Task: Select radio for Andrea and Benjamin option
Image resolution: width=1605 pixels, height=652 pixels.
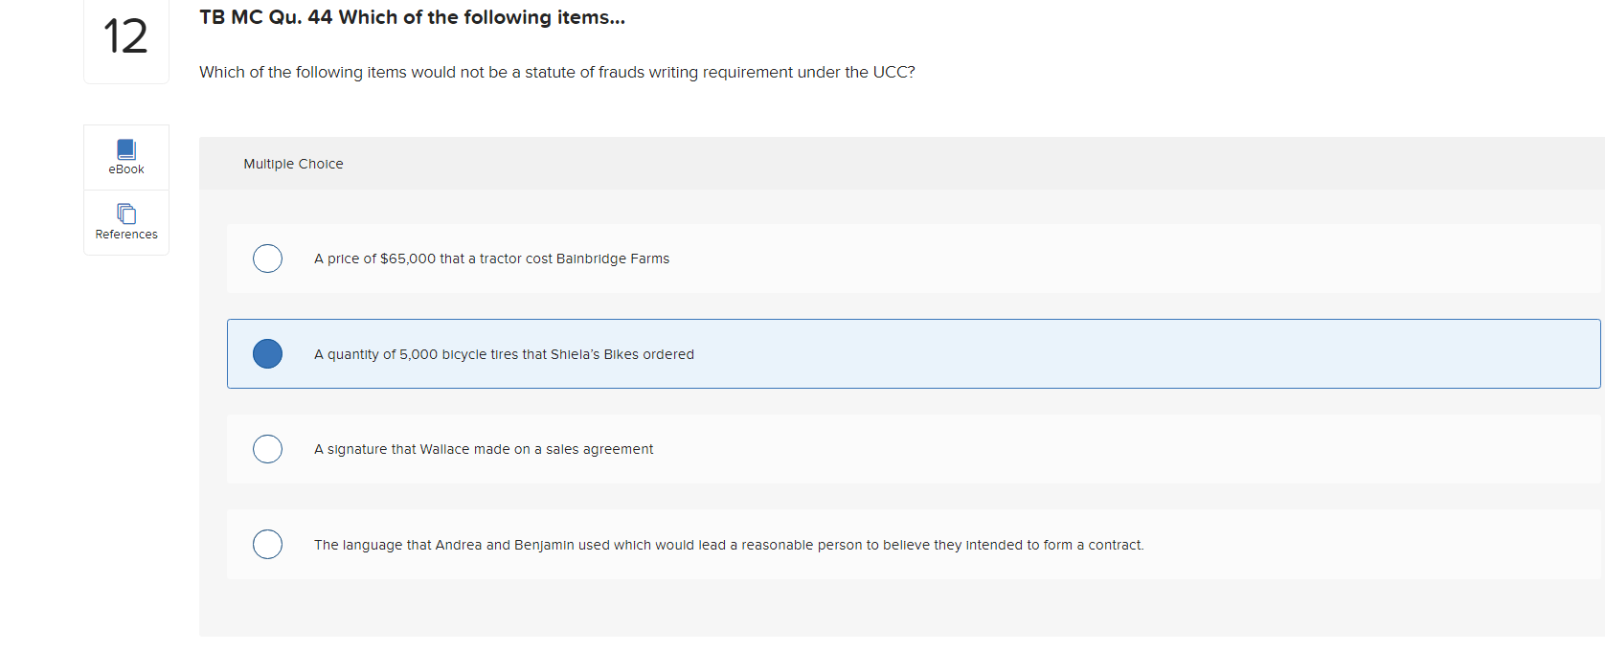Action: tap(267, 545)
